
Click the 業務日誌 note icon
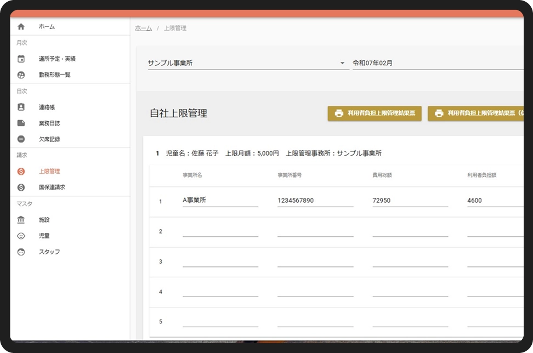point(21,123)
